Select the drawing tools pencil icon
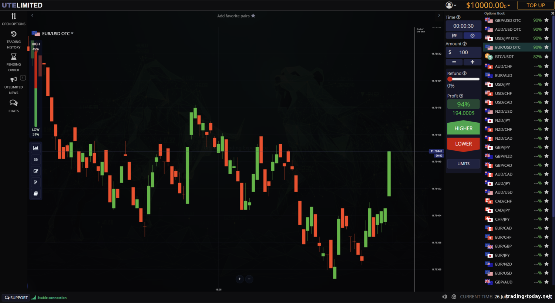 tap(36, 171)
